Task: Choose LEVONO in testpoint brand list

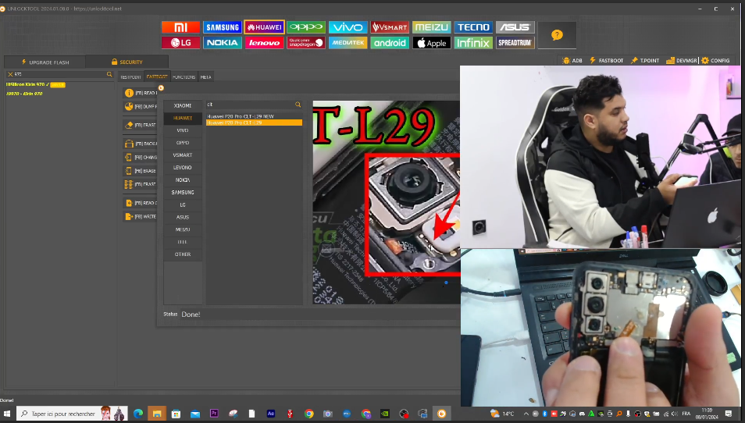Action: [183, 167]
